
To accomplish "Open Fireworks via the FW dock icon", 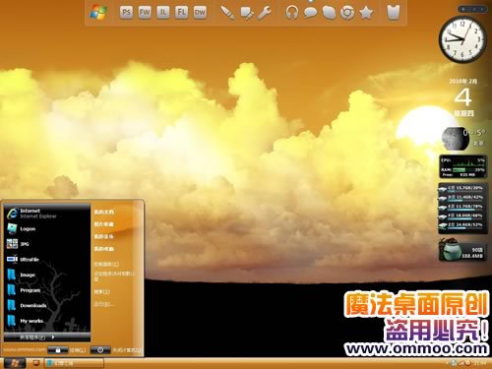I will point(145,13).
